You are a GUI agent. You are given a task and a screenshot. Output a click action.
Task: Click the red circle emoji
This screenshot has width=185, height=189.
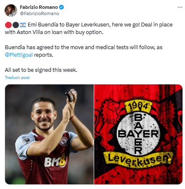click(x=8, y=25)
